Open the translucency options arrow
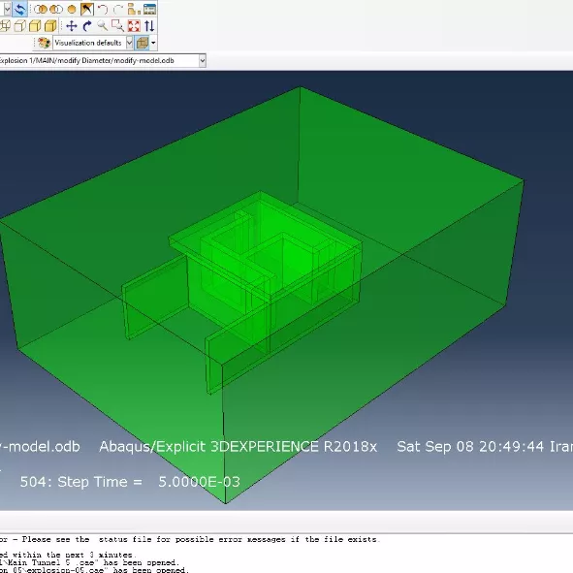Viewport: 573px width, 573px height. [x=153, y=43]
